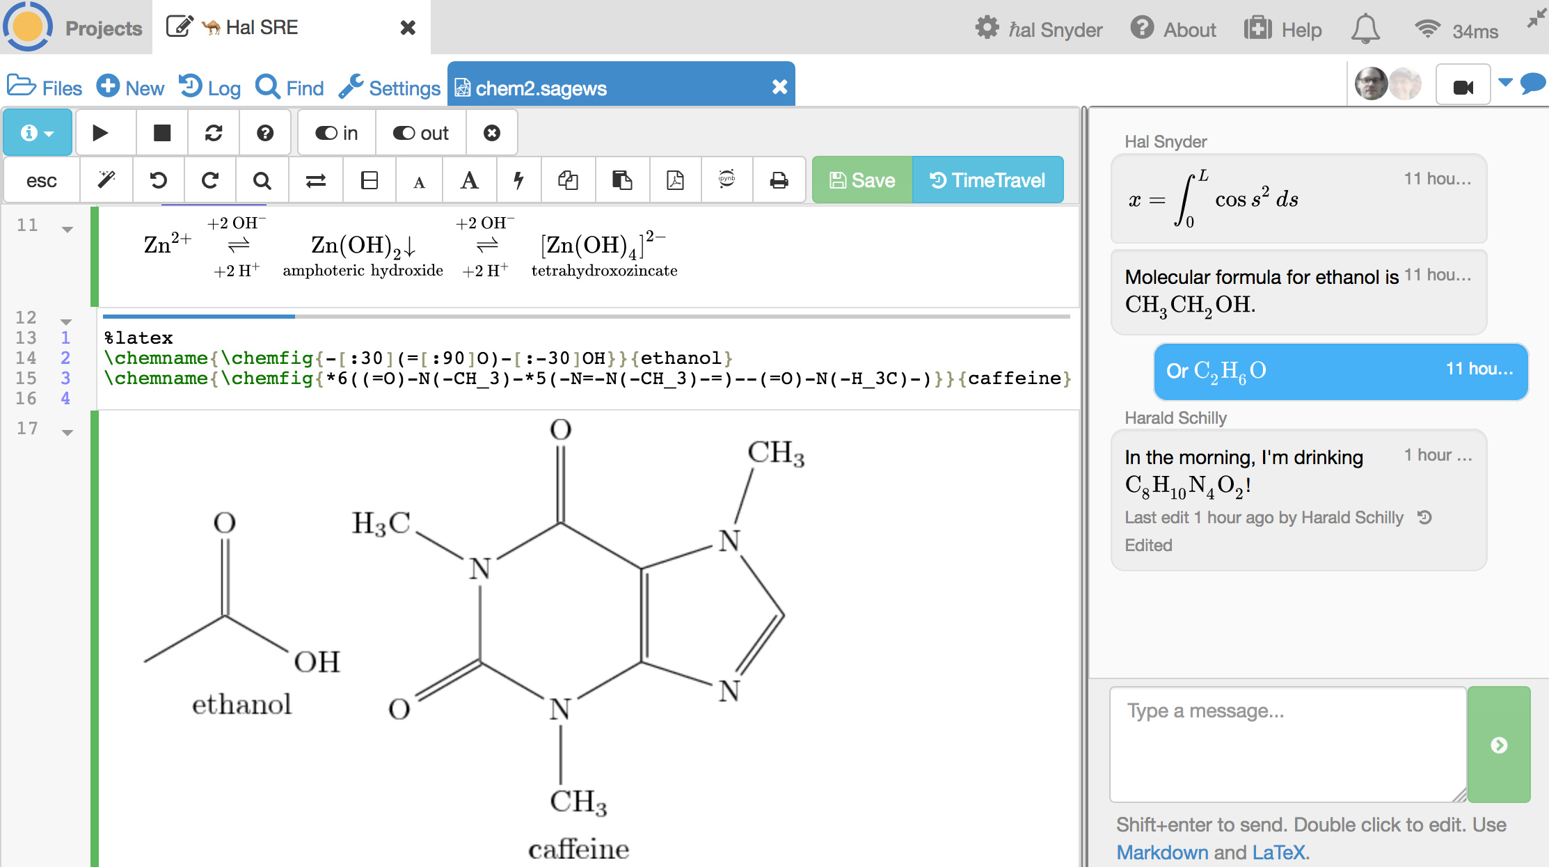Image resolution: width=1549 pixels, height=867 pixels.
Task: Print the worksheet
Action: [779, 180]
